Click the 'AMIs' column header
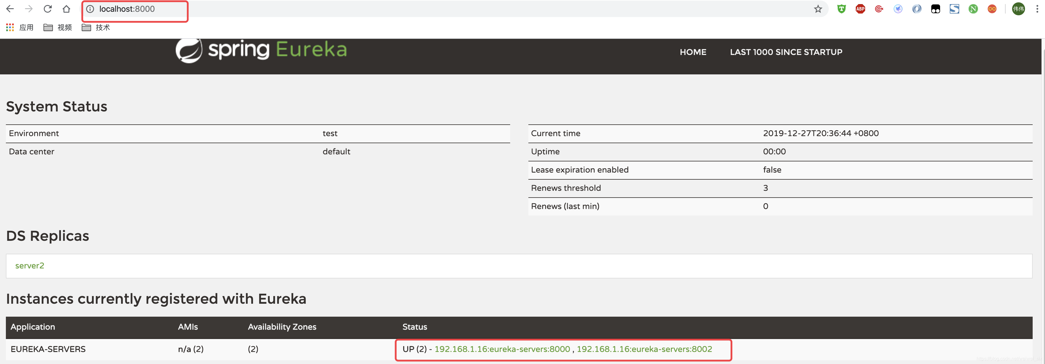This screenshot has width=1045, height=364. (188, 327)
